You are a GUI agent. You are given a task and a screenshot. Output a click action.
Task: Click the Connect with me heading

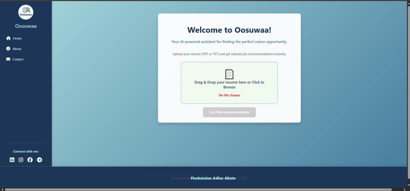tap(26, 151)
